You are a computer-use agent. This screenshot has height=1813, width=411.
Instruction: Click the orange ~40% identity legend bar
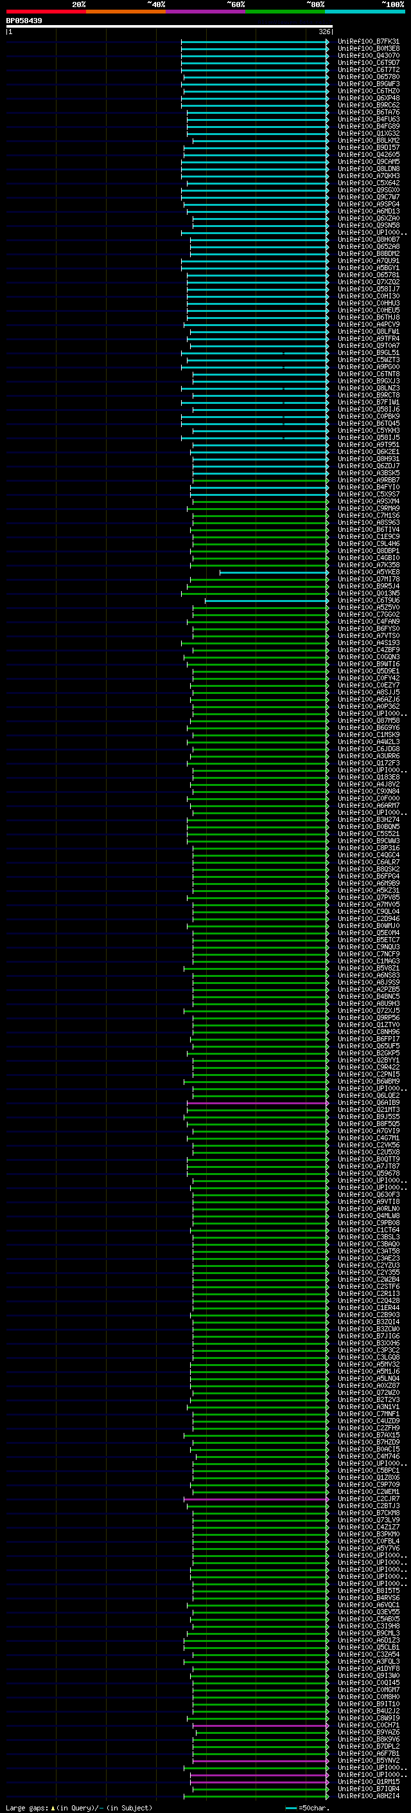[126, 12]
